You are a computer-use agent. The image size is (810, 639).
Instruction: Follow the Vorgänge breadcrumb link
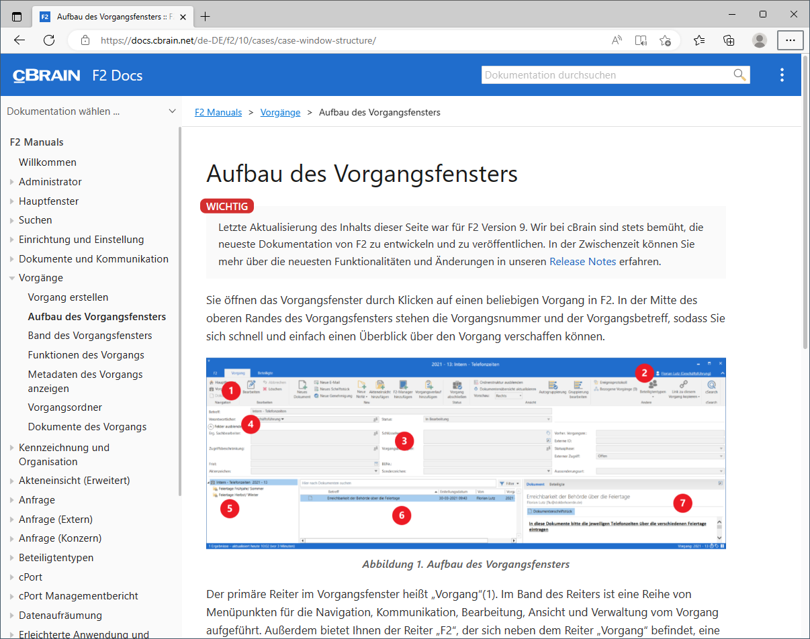280,112
